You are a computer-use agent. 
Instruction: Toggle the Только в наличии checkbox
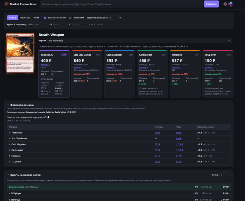(45, 18)
